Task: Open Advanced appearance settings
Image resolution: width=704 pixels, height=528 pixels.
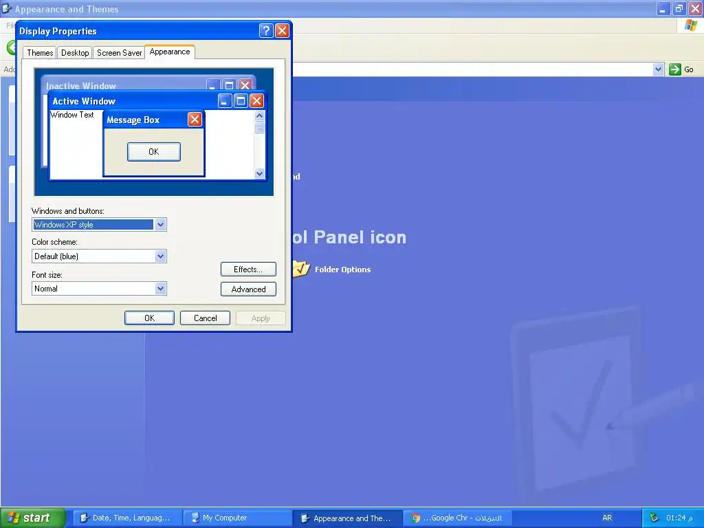Action: tap(248, 289)
